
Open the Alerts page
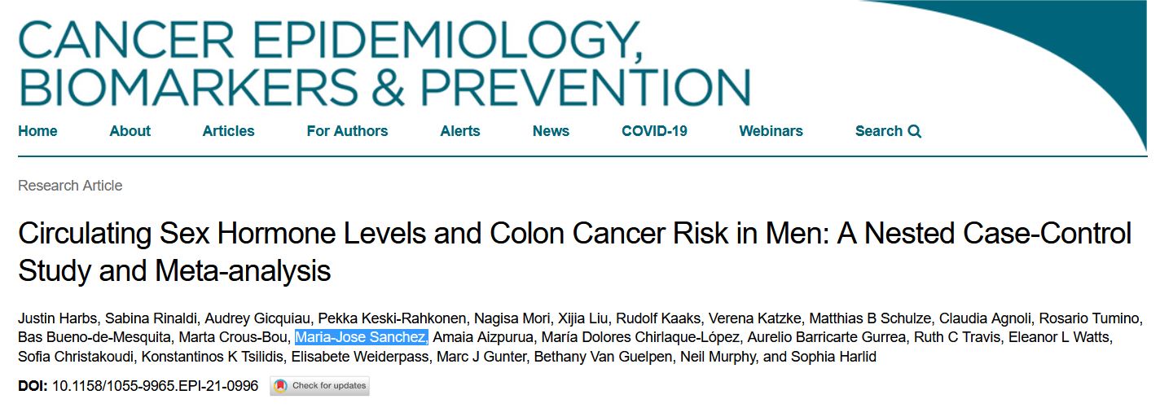460,131
